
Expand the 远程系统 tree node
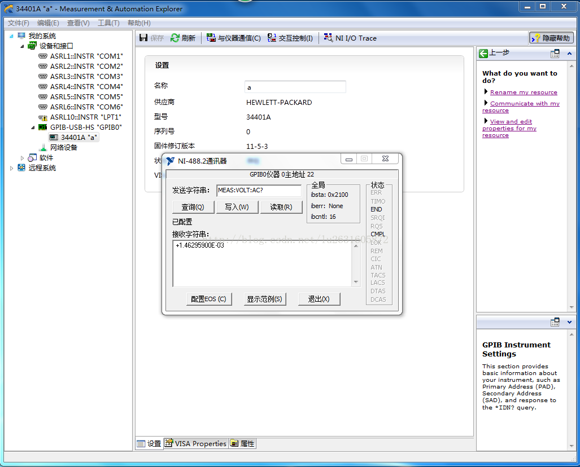11,168
